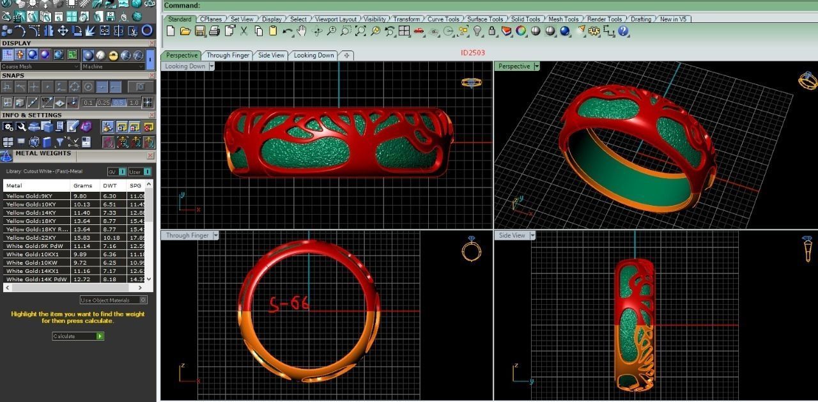The image size is (818, 402).
Task: Switch to the Curve Tools tab
Action: (x=443, y=19)
